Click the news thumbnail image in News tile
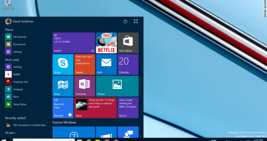Viewport: 267px width, 141px height. point(81,105)
